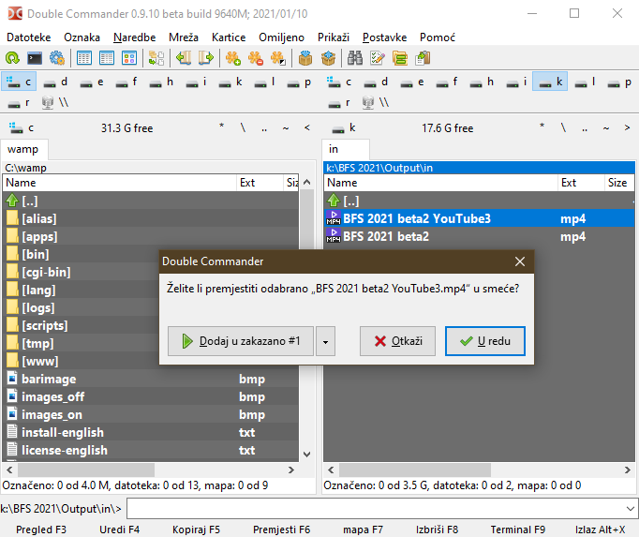Open the Omiljeno menu
Screen dimensions: 639x537
click(x=282, y=37)
